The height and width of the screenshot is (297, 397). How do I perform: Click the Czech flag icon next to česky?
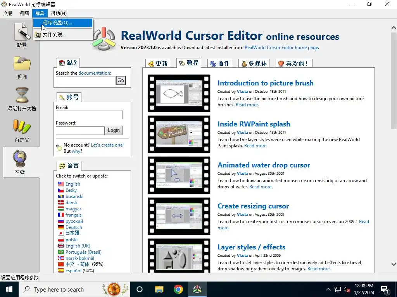coord(61,190)
